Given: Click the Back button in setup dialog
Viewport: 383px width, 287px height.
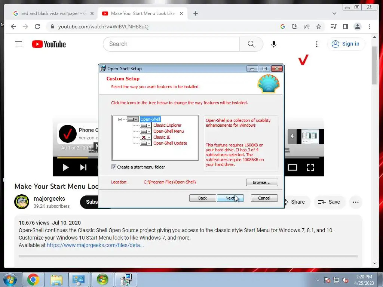Looking at the screenshot, I should (x=202, y=198).
